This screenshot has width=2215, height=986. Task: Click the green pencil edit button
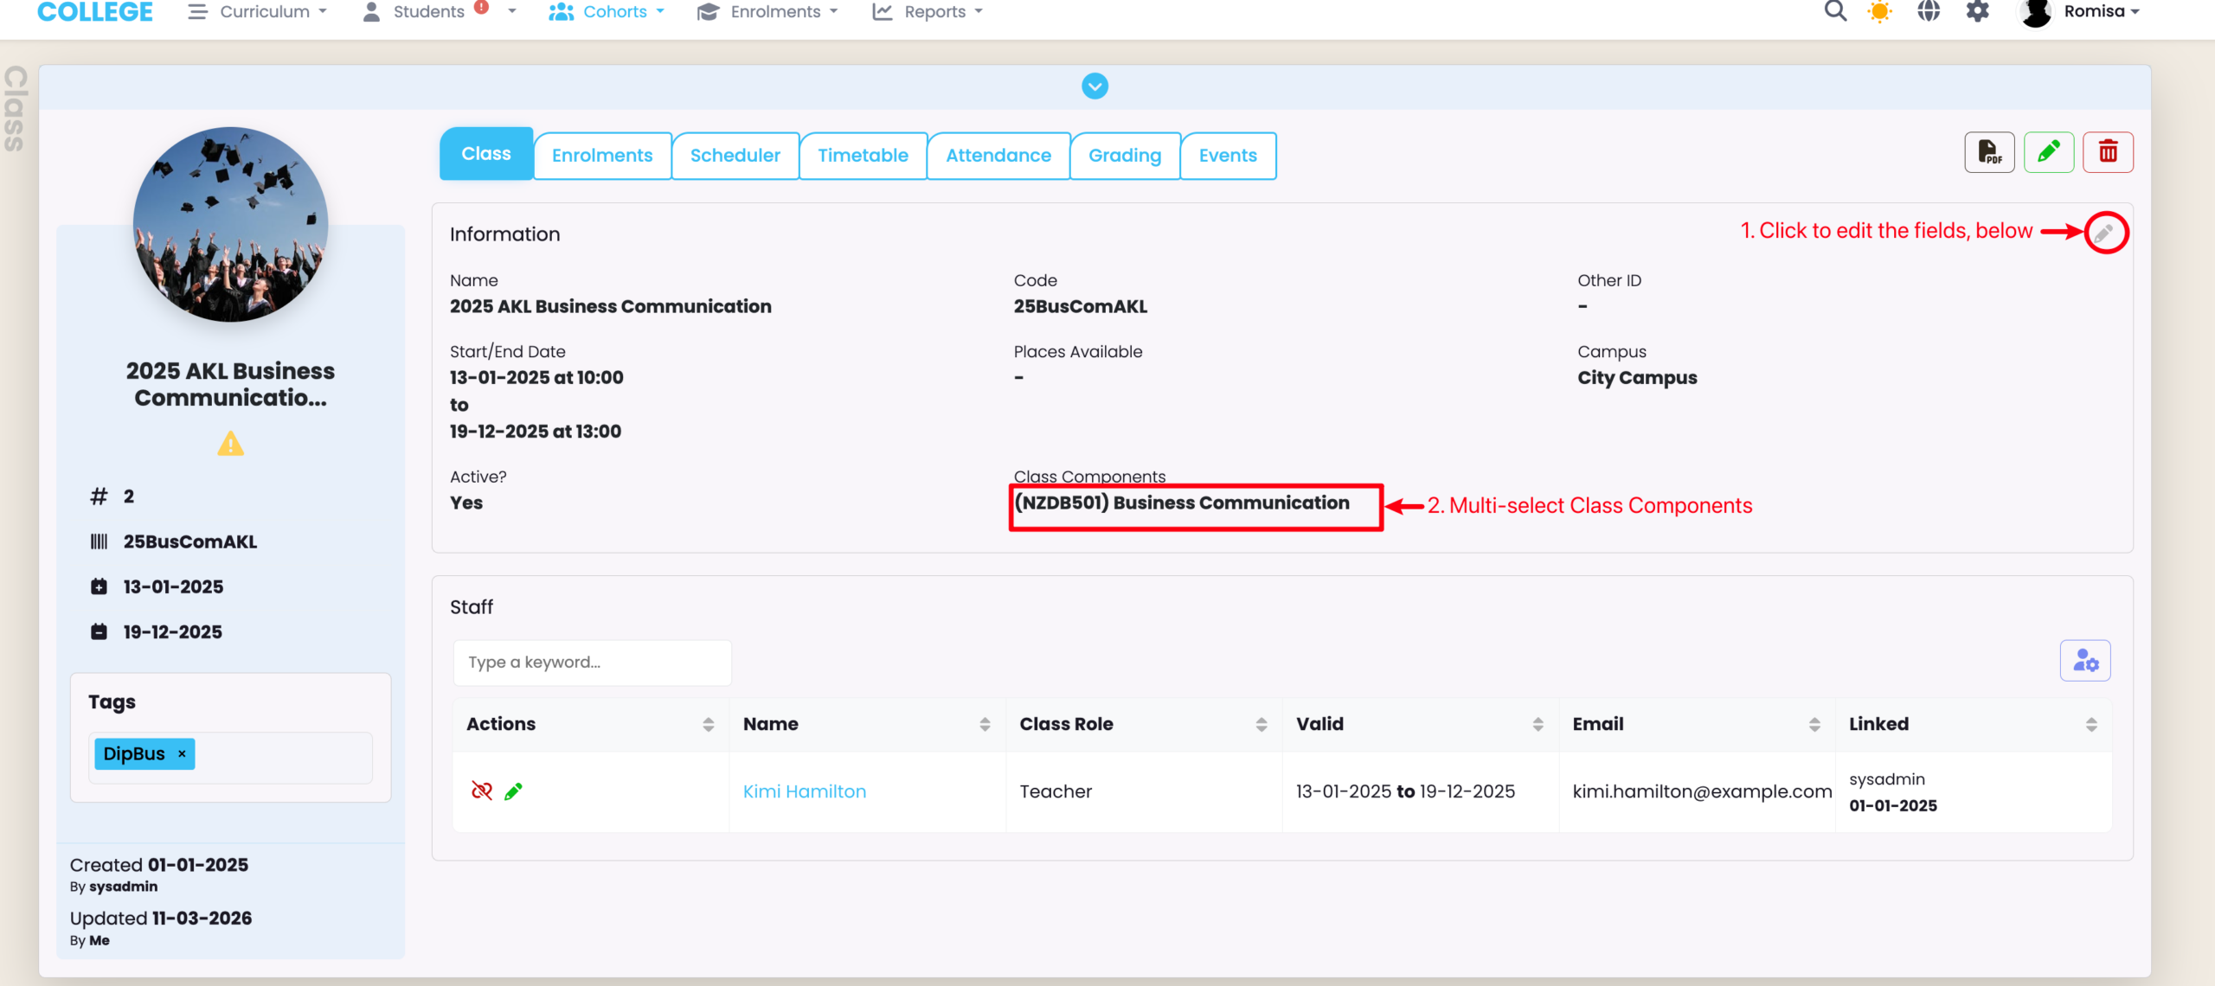pos(2048,153)
